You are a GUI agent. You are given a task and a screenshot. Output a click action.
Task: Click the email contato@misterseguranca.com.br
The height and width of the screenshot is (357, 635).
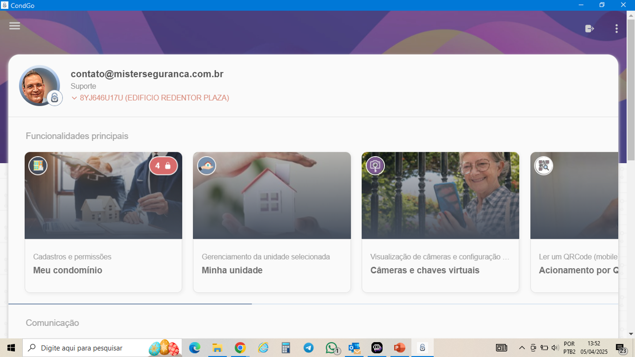pos(147,74)
